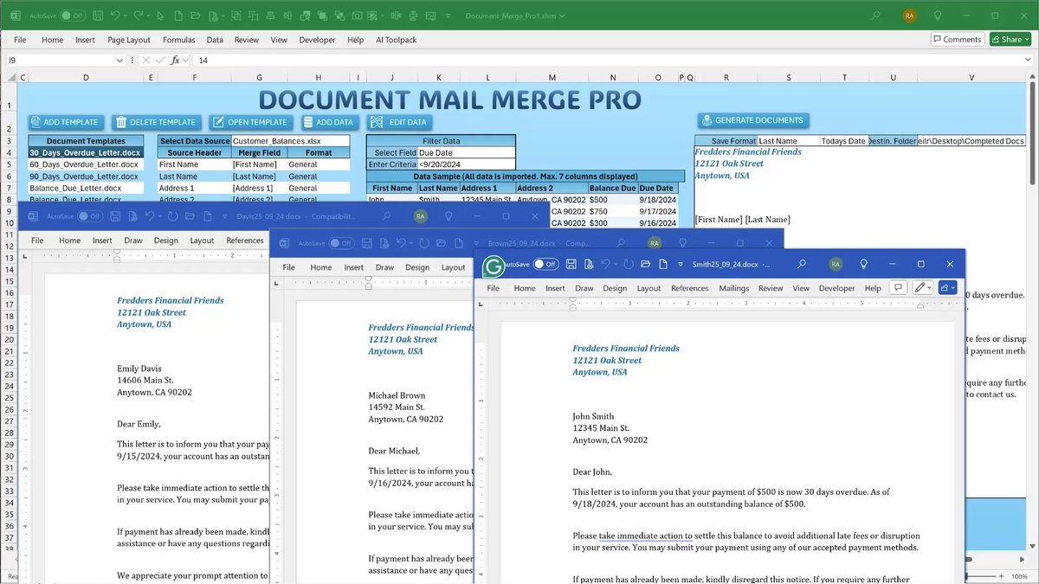The width and height of the screenshot is (1039, 584).
Task: Open the Share dropdown in Excel
Action: tap(1010, 39)
